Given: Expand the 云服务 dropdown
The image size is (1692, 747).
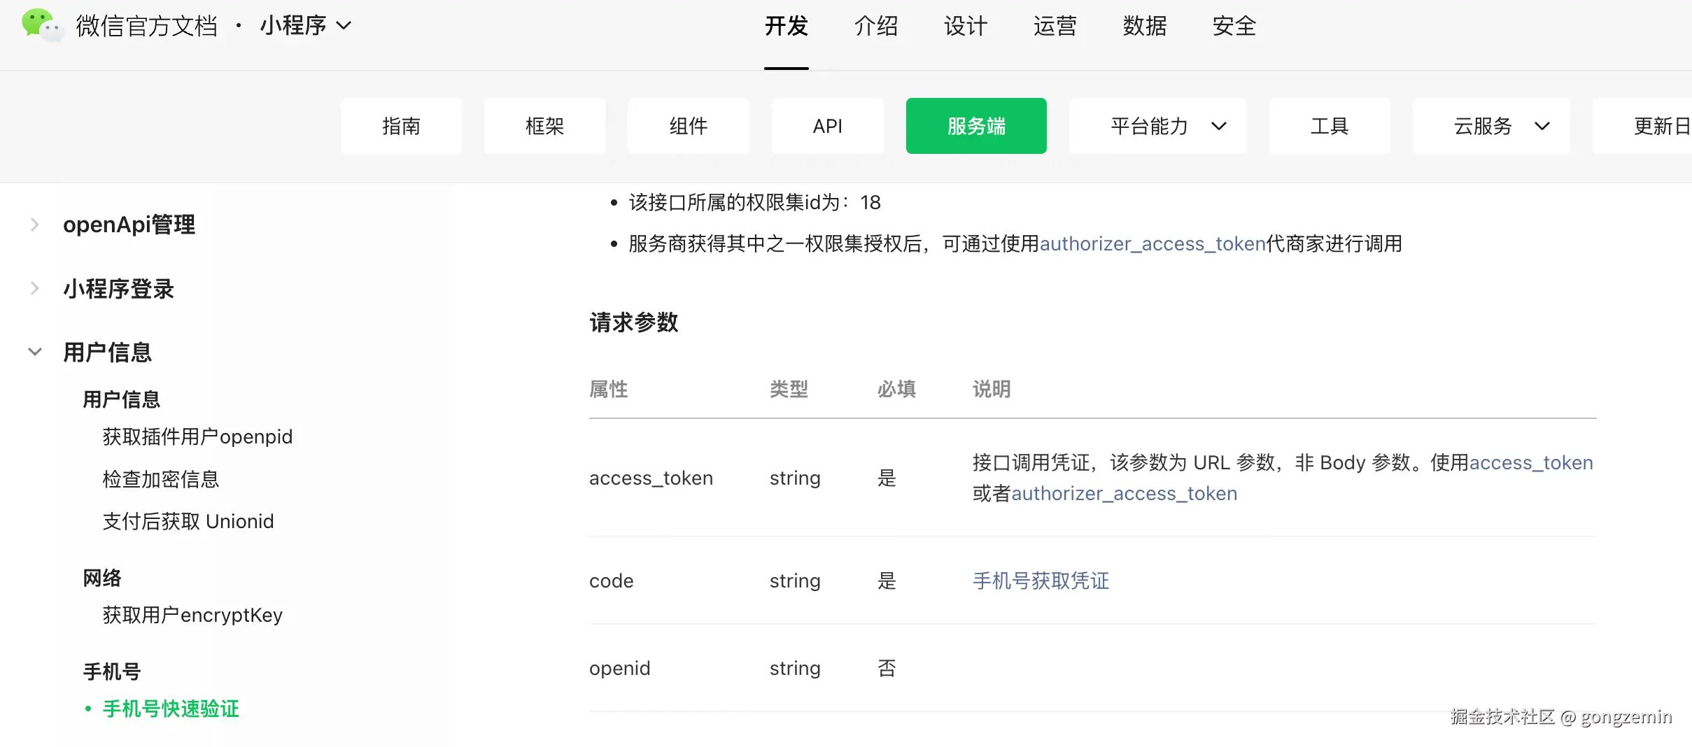Looking at the screenshot, I should [x=1491, y=126].
